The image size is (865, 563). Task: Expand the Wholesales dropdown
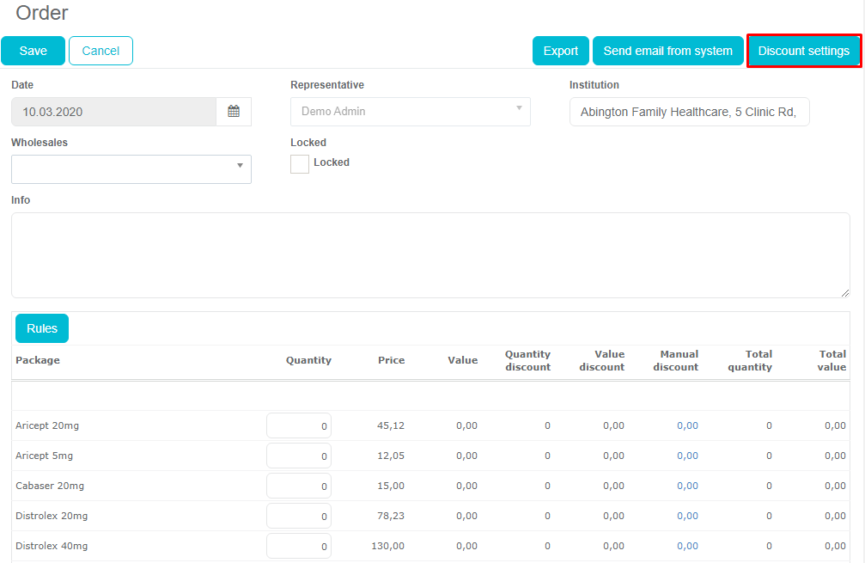(x=131, y=169)
